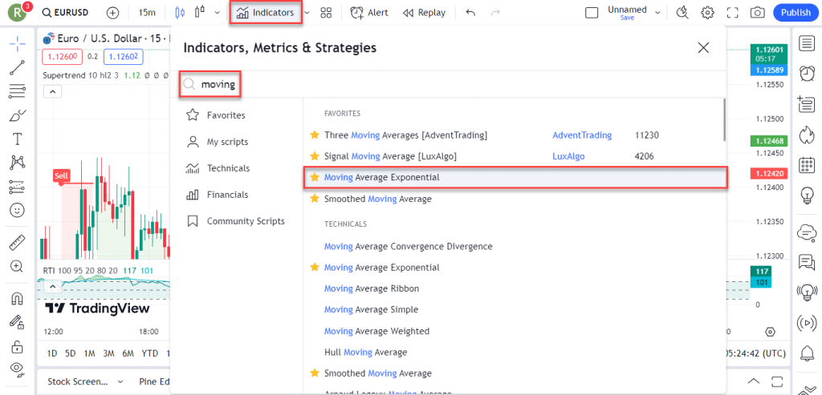Expand the indicator templates dropdown arrow

307,13
